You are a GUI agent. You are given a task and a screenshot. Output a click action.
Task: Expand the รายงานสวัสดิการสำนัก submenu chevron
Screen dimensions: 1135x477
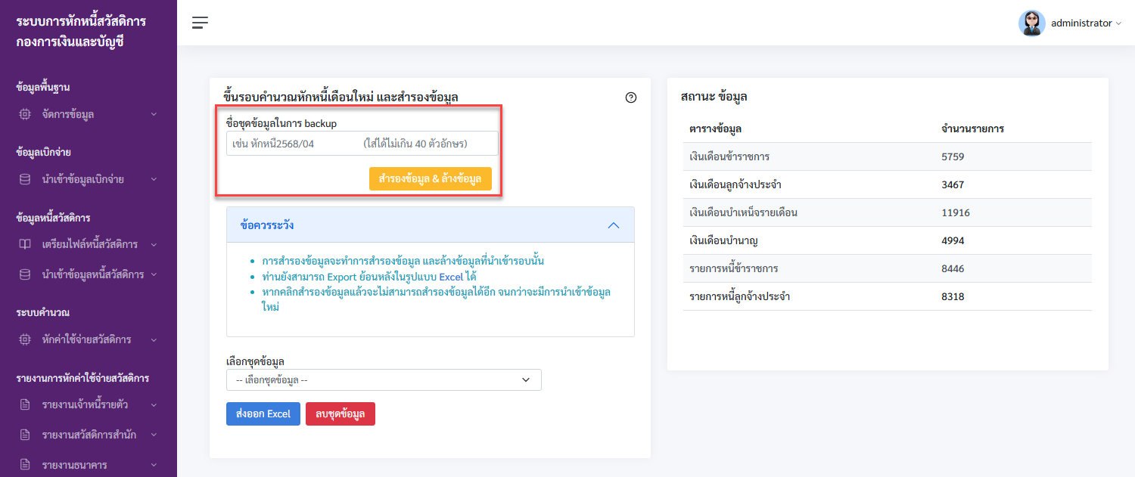pyautogui.click(x=154, y=435)
